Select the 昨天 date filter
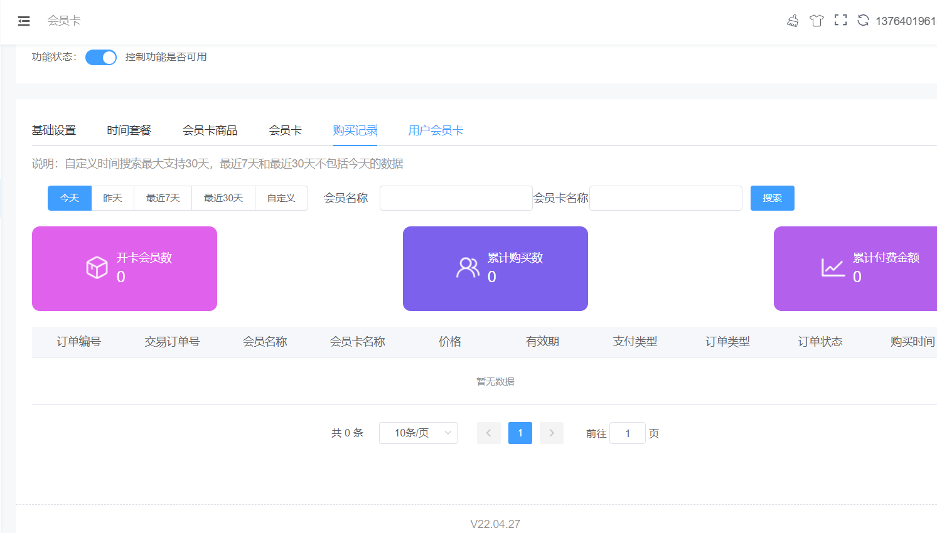The width and height of the screenshot is (937, 533). click(x=113, y=198)
